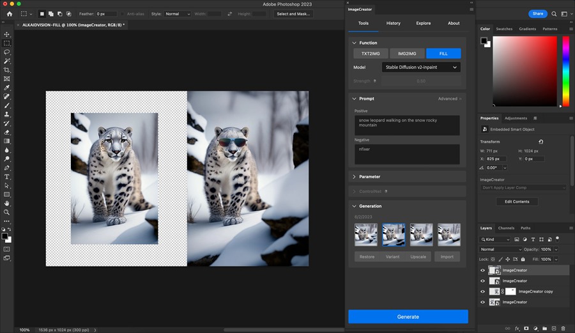The width and height of the screenshot is (575, 333).
Task: Select the History Brush tool
Action: coord(6,123)
